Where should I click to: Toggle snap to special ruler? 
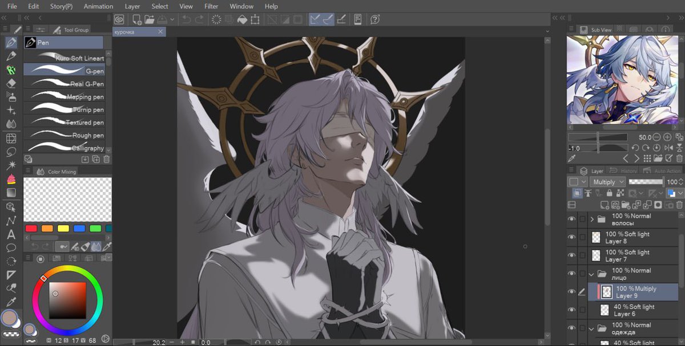(328, 19)
